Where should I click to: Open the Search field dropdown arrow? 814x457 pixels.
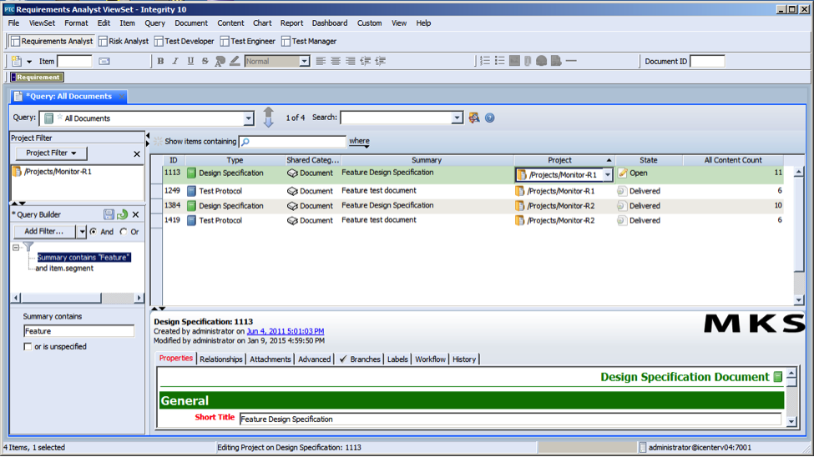click(x=457, y=118)
